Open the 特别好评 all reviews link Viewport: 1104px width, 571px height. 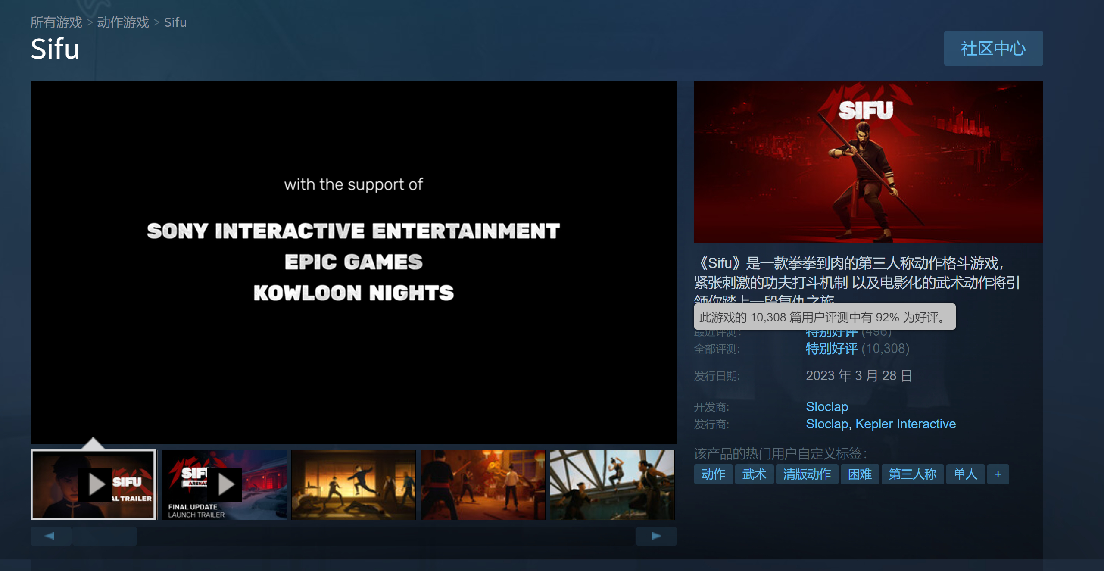832,349
